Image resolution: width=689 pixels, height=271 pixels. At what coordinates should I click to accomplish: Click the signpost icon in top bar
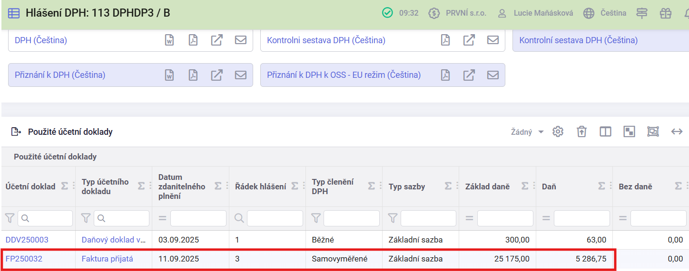642,13
